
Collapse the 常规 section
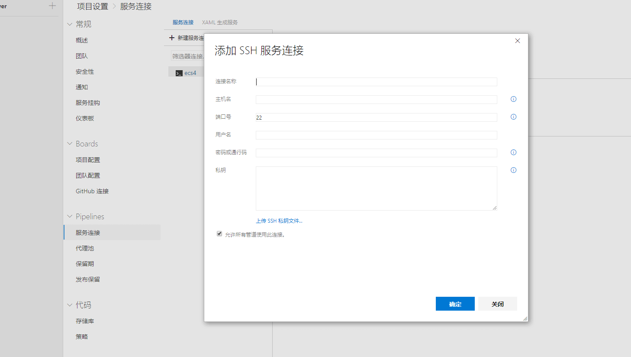tap(70, 24)
